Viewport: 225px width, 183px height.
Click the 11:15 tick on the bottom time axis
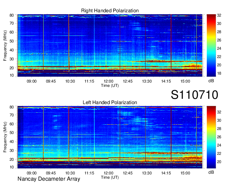click(89, 173)
